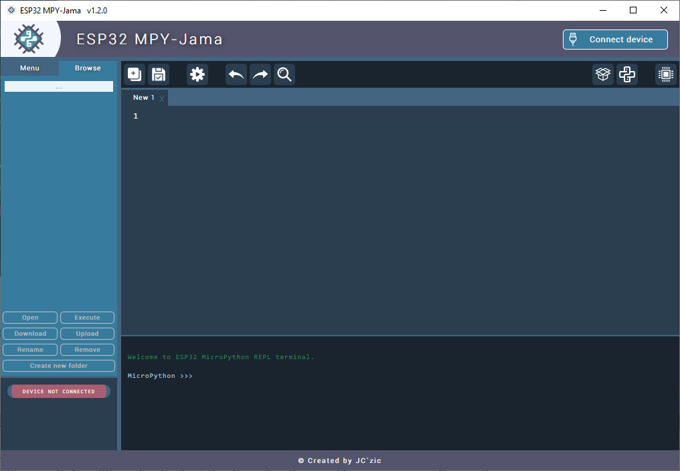Click the Execute button

(x=87, y=318)
